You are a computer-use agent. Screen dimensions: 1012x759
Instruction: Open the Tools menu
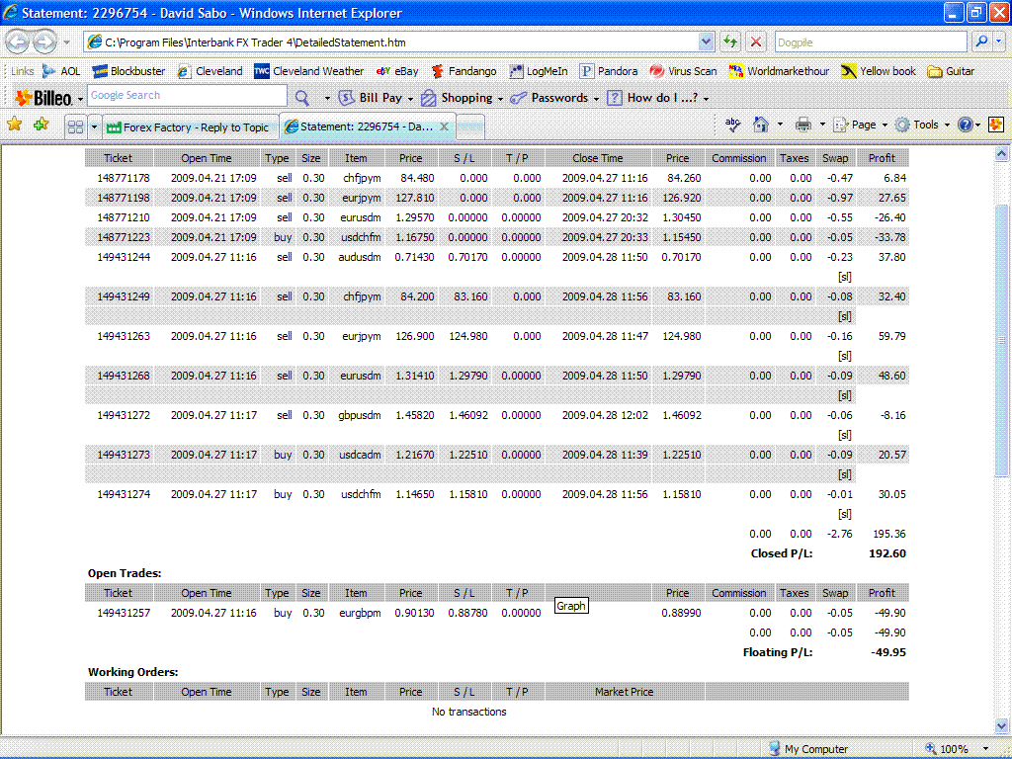click(923, 125)
